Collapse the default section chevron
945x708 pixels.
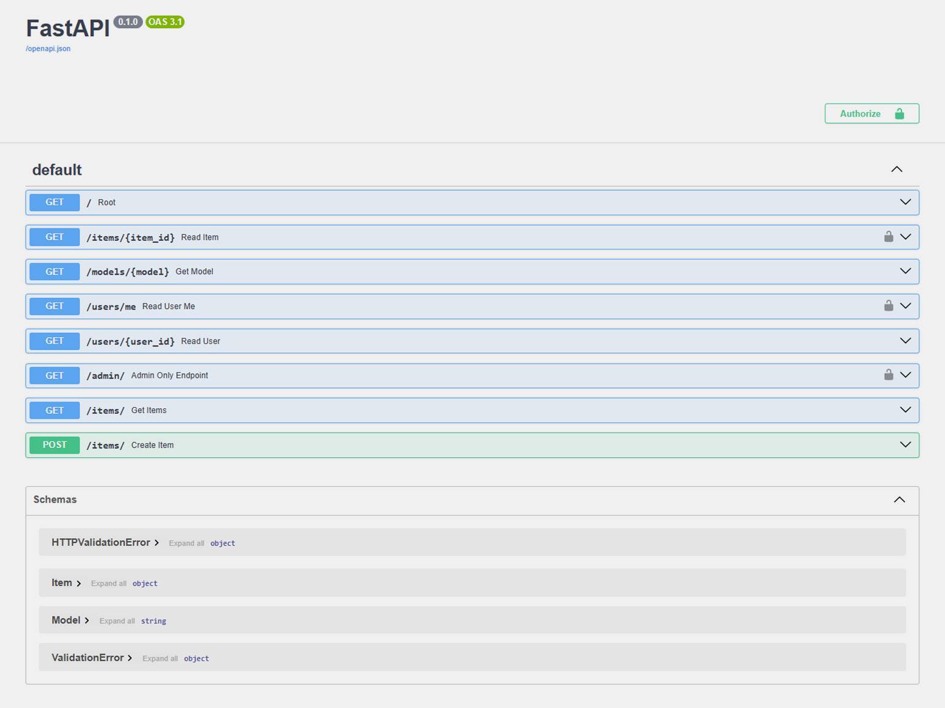coord(897,169)
